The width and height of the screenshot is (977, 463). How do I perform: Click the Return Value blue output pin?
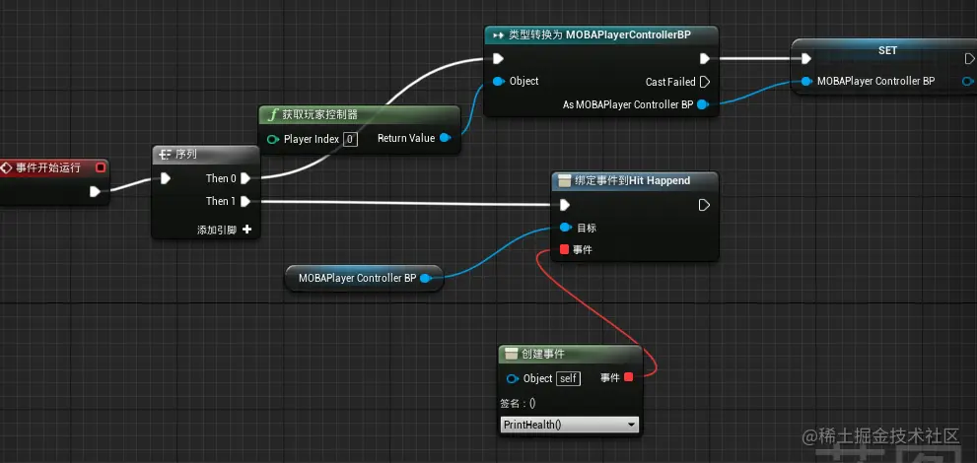tap(445, 138)
